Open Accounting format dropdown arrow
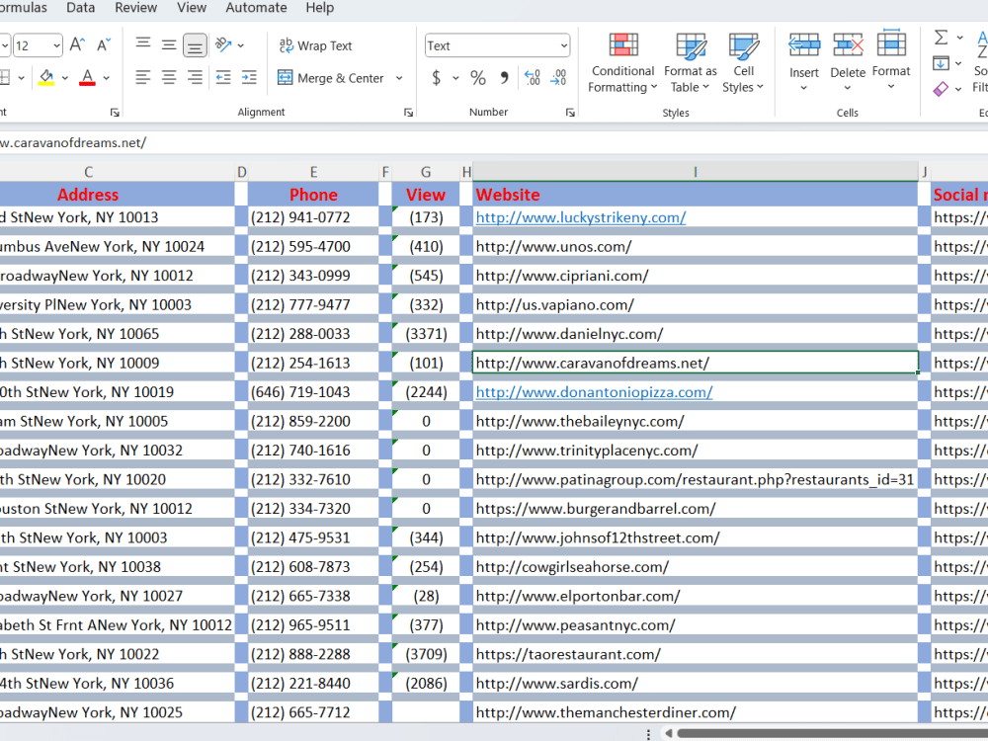This screenshot has height=741, width=988. click(x=455, y=78)
